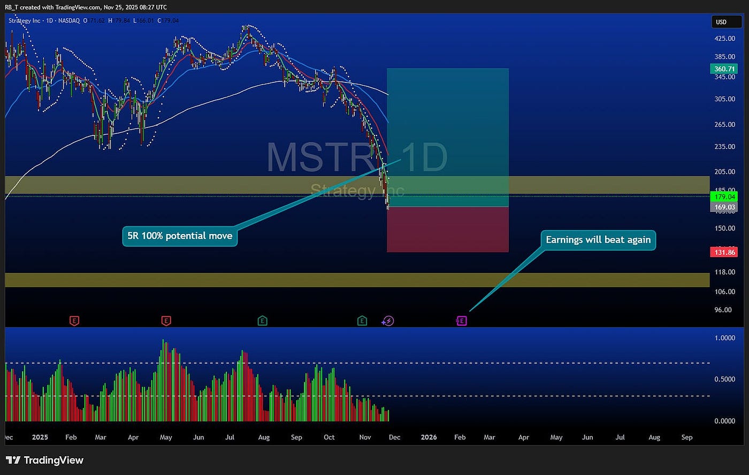
Task: Click the TradingView logo
Action: 45,460
